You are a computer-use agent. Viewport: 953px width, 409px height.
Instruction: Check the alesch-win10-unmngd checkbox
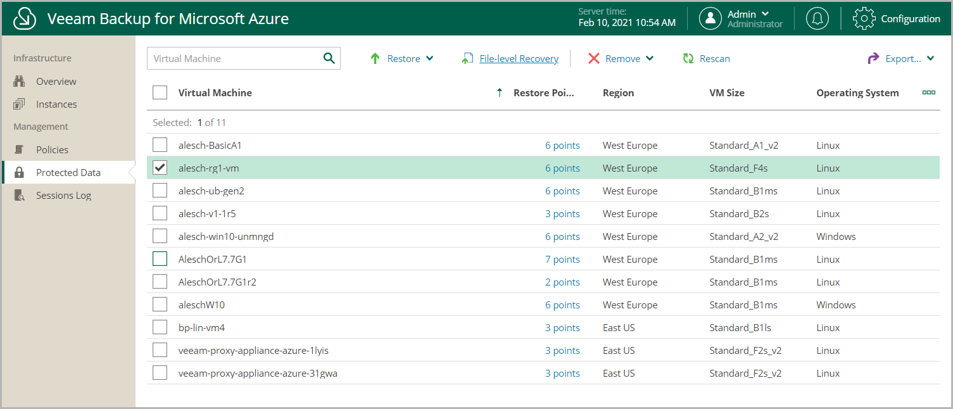[x=160, y=236]
